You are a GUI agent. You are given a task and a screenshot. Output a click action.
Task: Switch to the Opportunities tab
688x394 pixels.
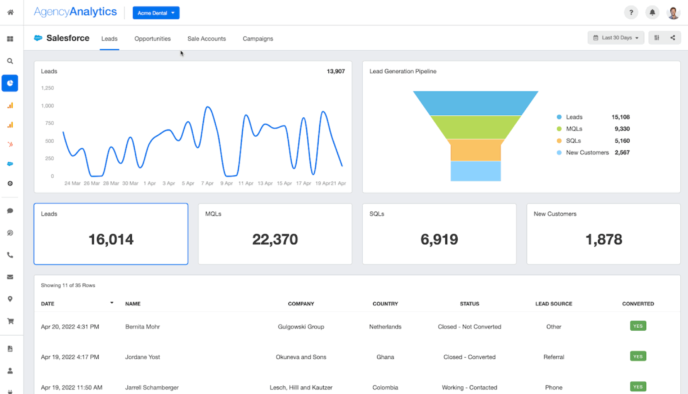point(152,39)
